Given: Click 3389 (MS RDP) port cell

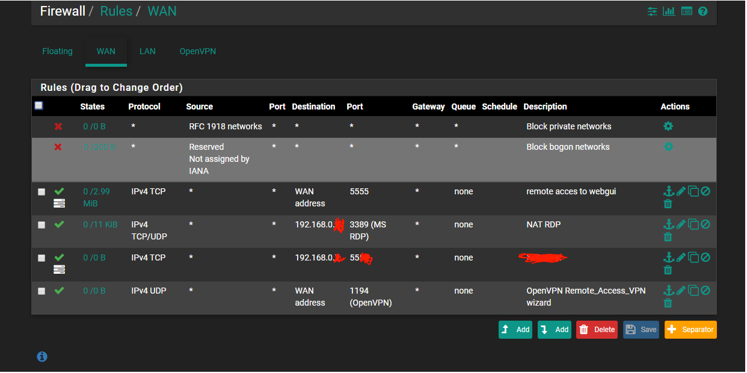Looking at the screenshot, I should (367, 230).
